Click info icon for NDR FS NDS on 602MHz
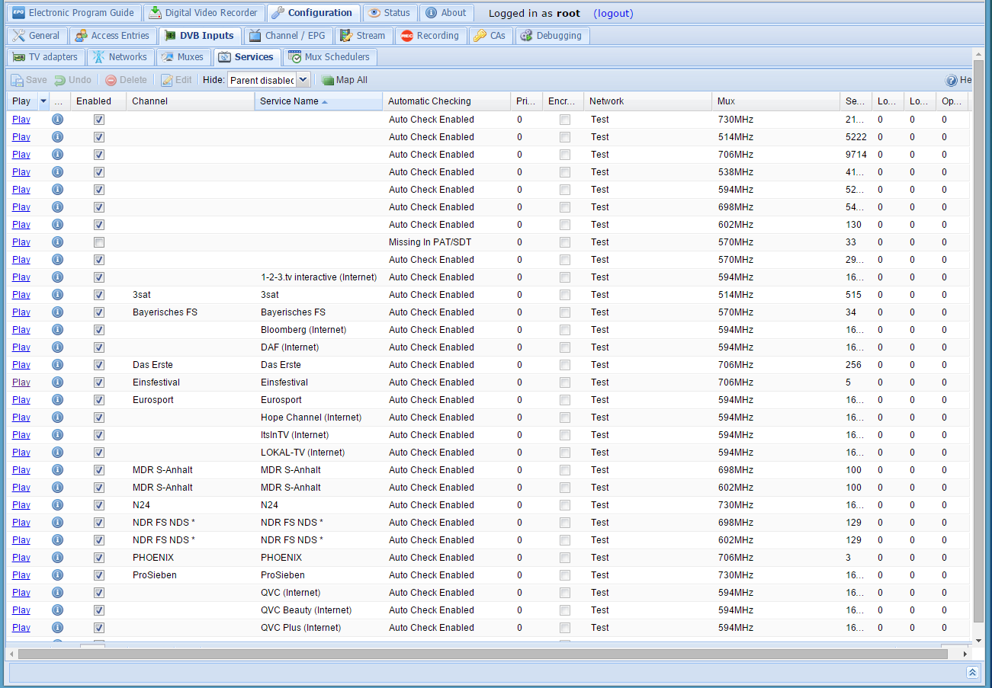This screenshot has width=992, height=688. coord(57,540)
